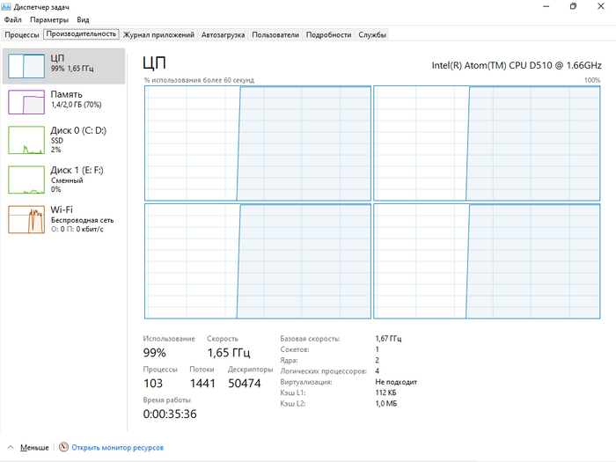Click the Процессы count 103
Viewport: 616px width, 462px height.
[153, 383]
